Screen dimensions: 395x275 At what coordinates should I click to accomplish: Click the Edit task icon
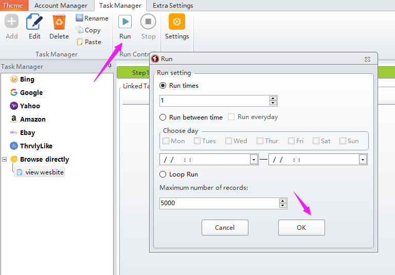pyautogui.click(x=34, y=22)
